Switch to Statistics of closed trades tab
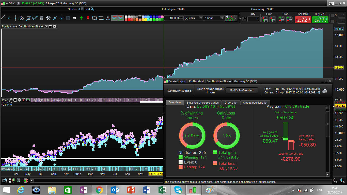The image size is (347, 195). (202, 103)
